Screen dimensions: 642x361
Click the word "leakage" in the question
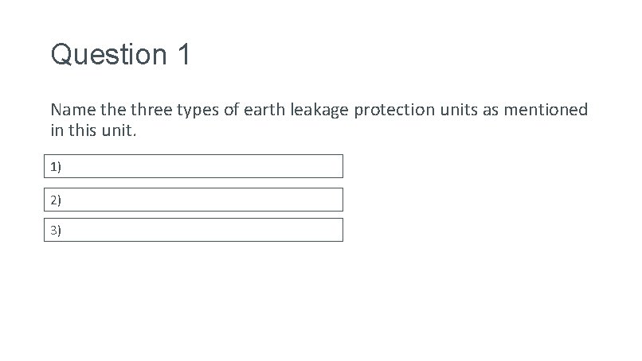[323, 110]
